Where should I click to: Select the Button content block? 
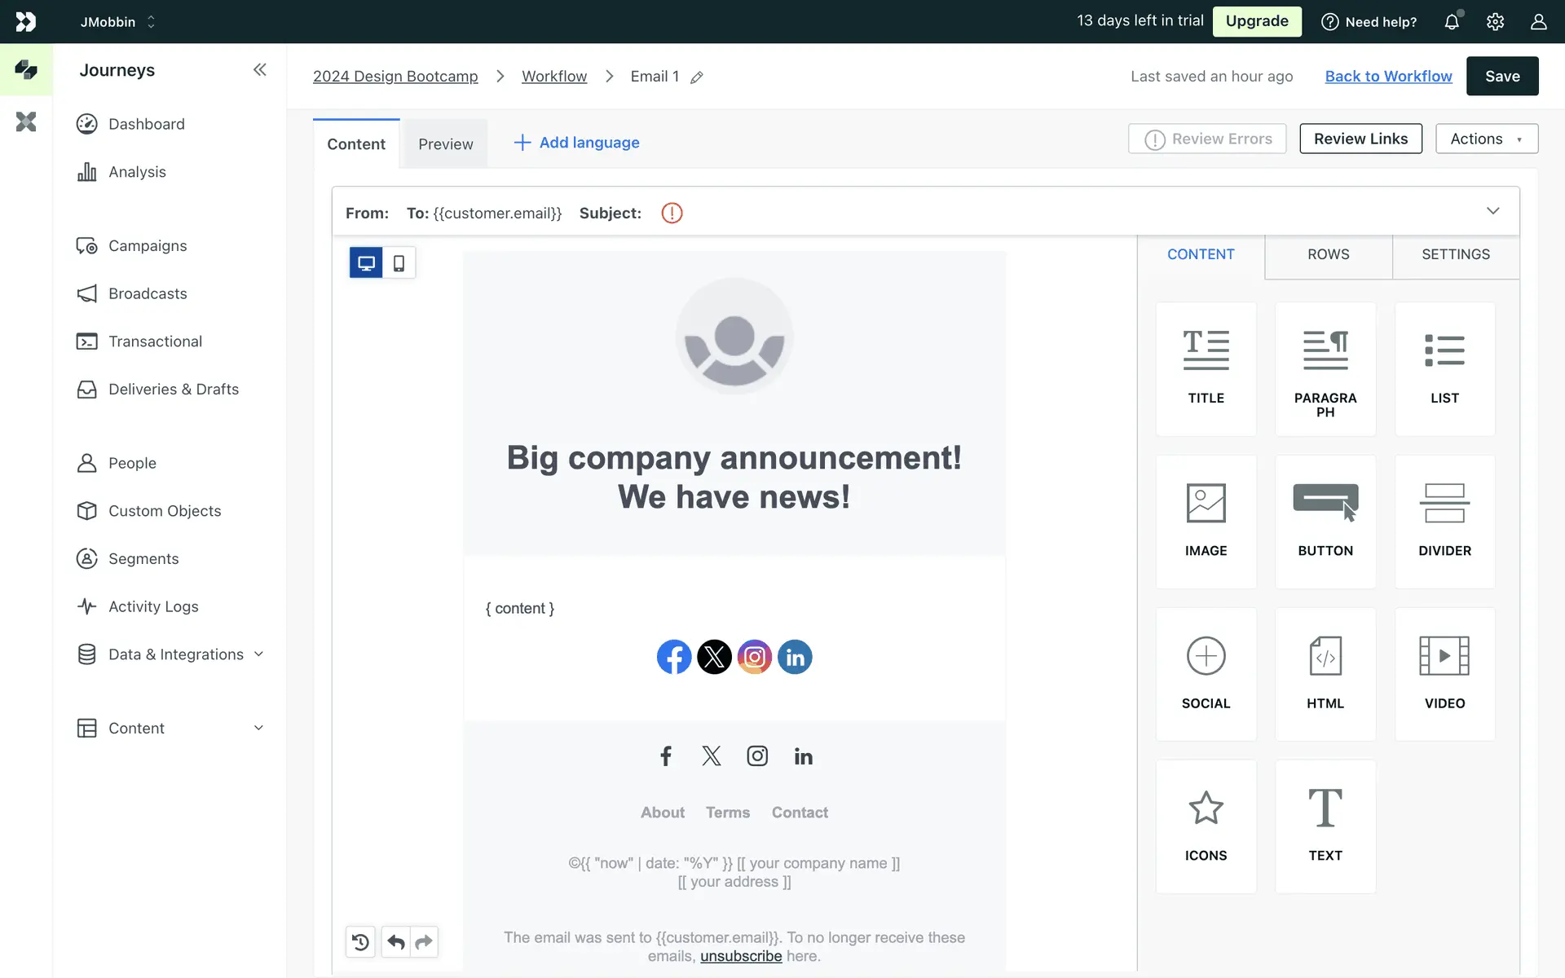(1325, 522)
